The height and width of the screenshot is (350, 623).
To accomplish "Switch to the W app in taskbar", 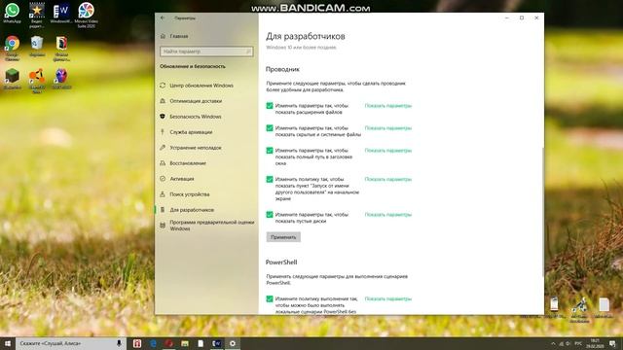I will tap(216, 343).
